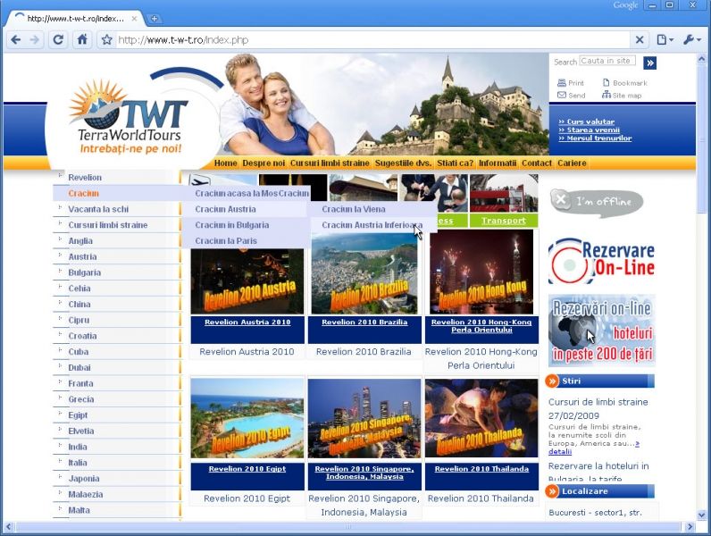
Task: Click the Rezervare On-Line banner
Action: (x=601, y=258)
